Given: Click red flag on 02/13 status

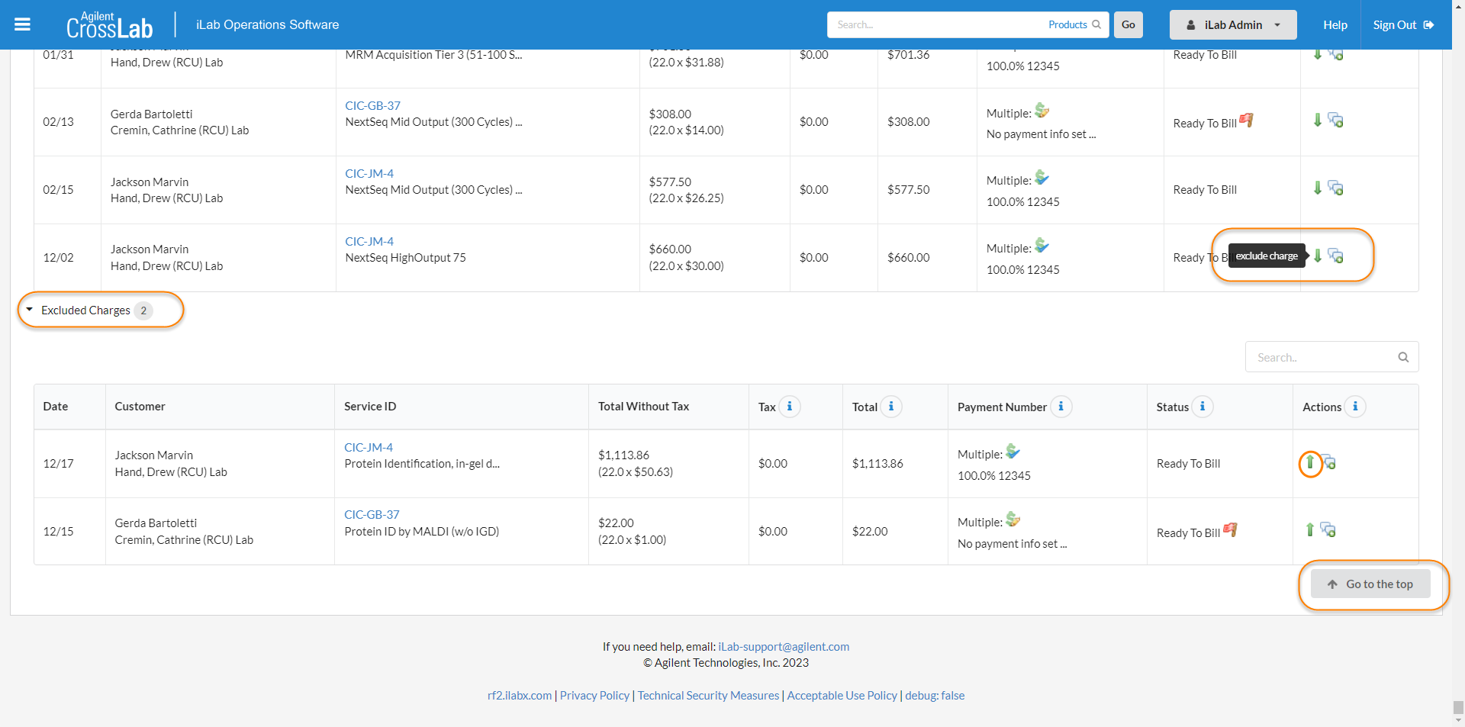Looking at the screenshot, I should 1246,121.
